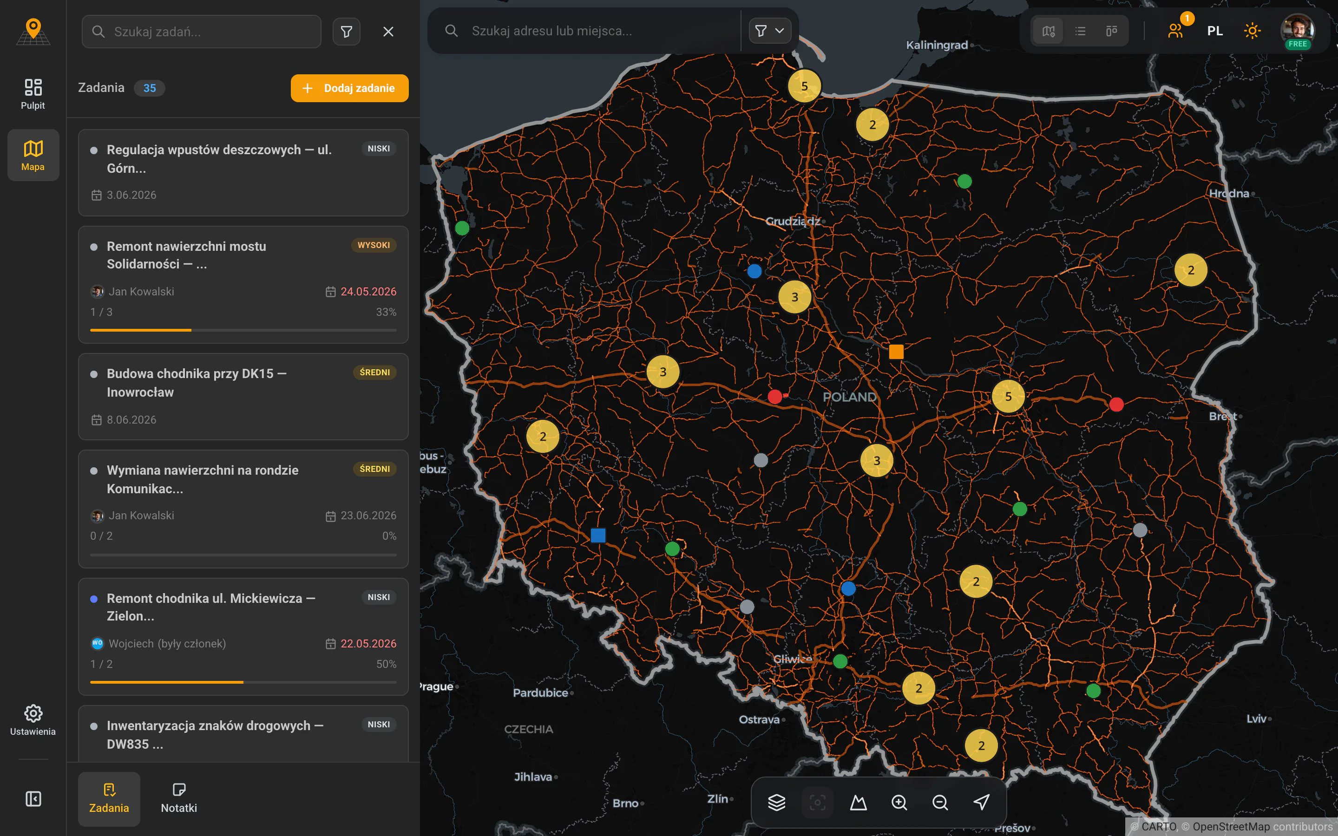This screenshot has width=1338, height=836.
Task: Change the language via PL button
Action: [x=1215, y=31]
